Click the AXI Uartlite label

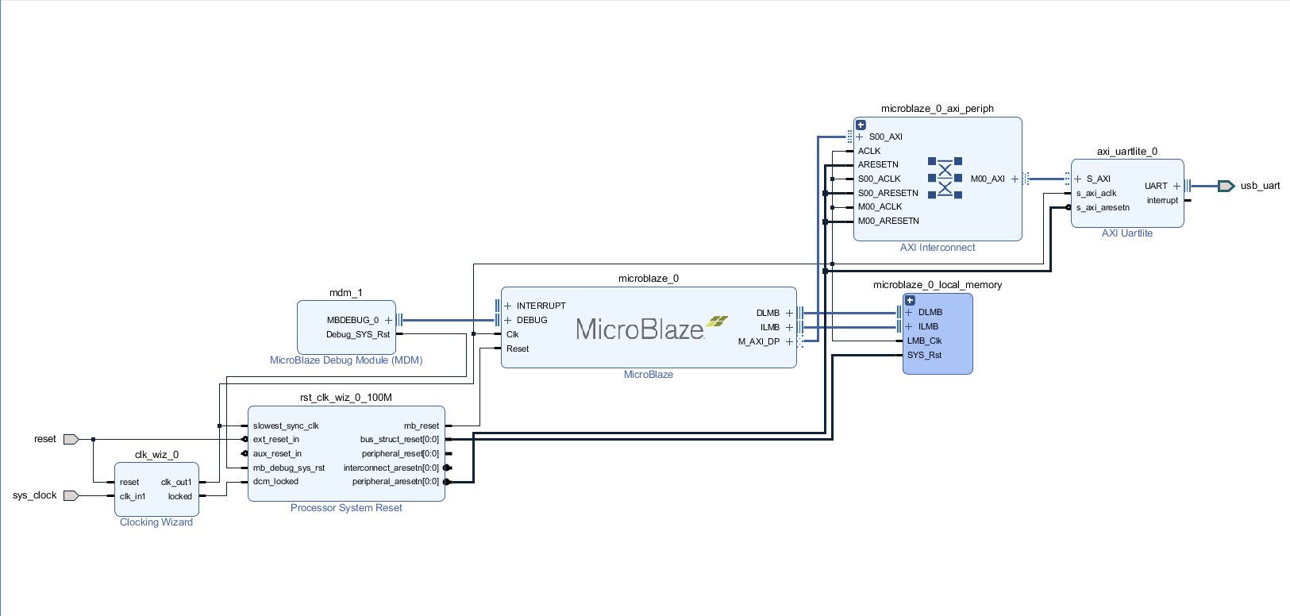1127,233
